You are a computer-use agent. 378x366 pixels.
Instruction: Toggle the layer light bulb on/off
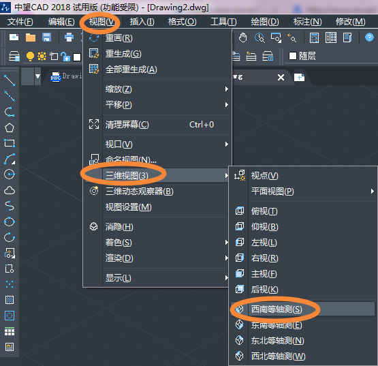point(30,57)
